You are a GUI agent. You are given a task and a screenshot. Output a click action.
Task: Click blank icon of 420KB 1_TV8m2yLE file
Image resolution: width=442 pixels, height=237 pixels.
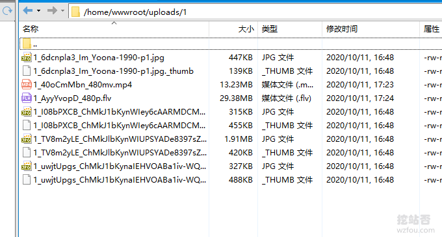(x=27, y=152)
